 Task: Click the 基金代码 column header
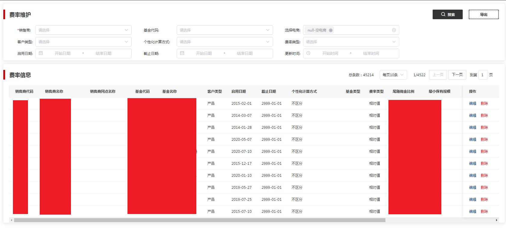coord(143,92)
